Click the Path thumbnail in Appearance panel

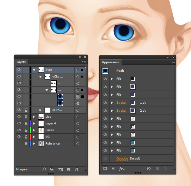(105, 71)
